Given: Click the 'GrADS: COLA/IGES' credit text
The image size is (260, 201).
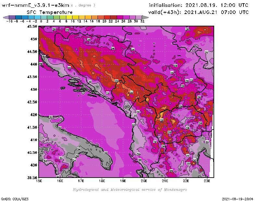Looking at the screenshot, I should [x=15, y=199].
